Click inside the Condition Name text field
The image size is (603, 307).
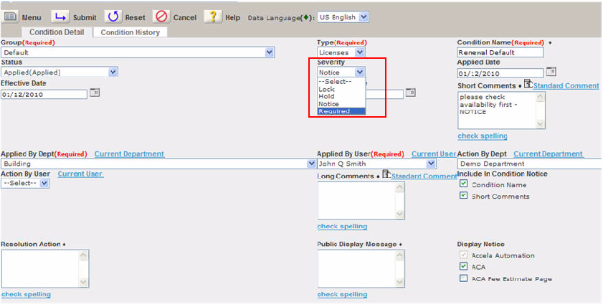(x=500, y=52)
